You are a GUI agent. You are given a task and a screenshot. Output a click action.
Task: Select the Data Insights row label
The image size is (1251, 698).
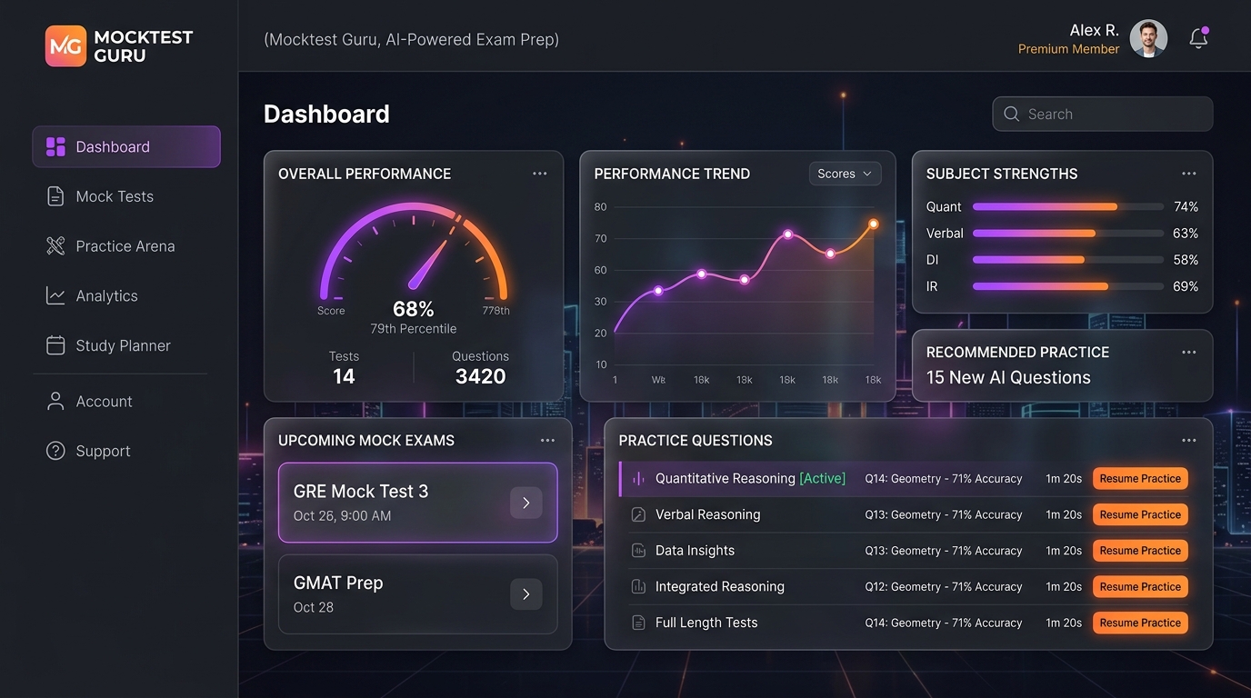coord(695,551)
